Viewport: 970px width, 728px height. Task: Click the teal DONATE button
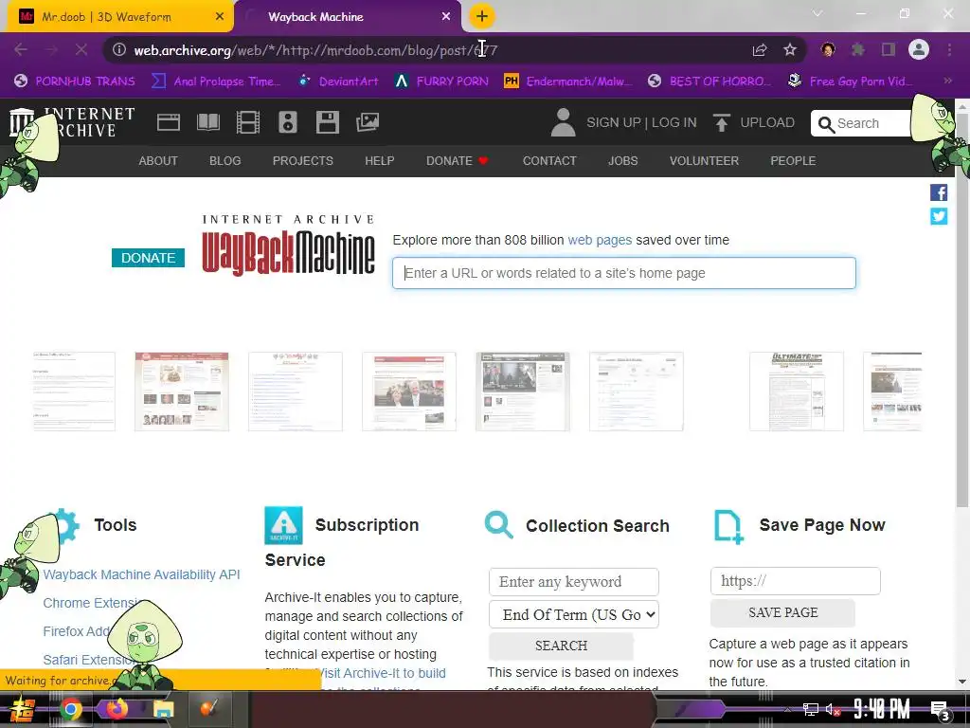click(148, 258)
